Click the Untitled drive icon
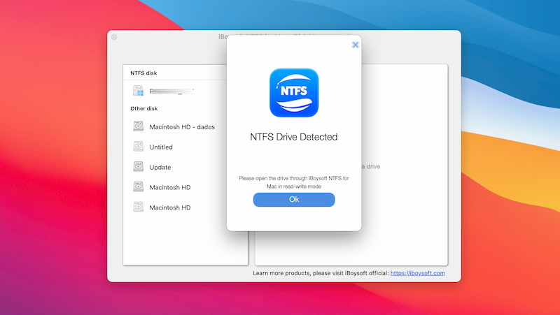Viewport: 560px width, 315px height. pos(138,146)
